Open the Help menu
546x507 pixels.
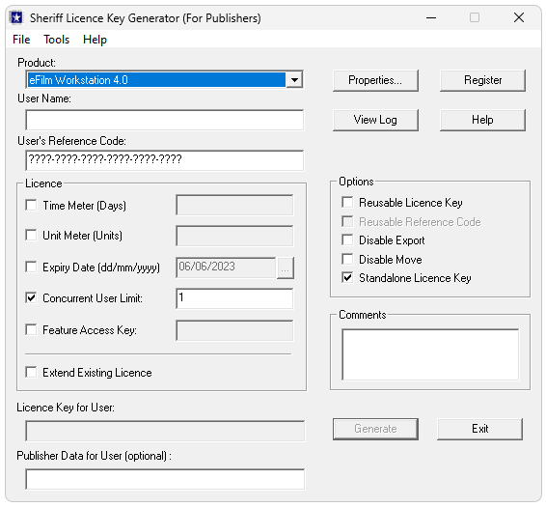(x=95, y=40)
